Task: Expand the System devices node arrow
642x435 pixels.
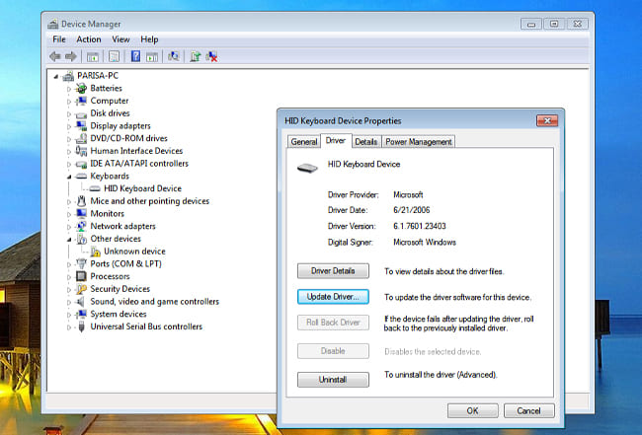Action: pos(69,315)
